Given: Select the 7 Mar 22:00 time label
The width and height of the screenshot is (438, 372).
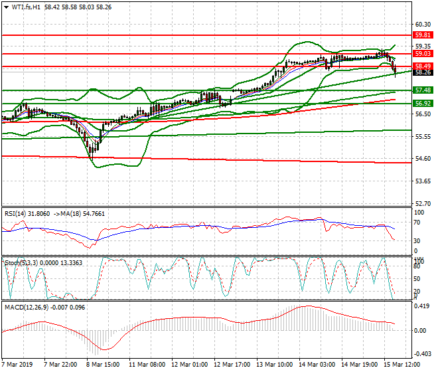Looking at the screenshot, I should point(60,365).
